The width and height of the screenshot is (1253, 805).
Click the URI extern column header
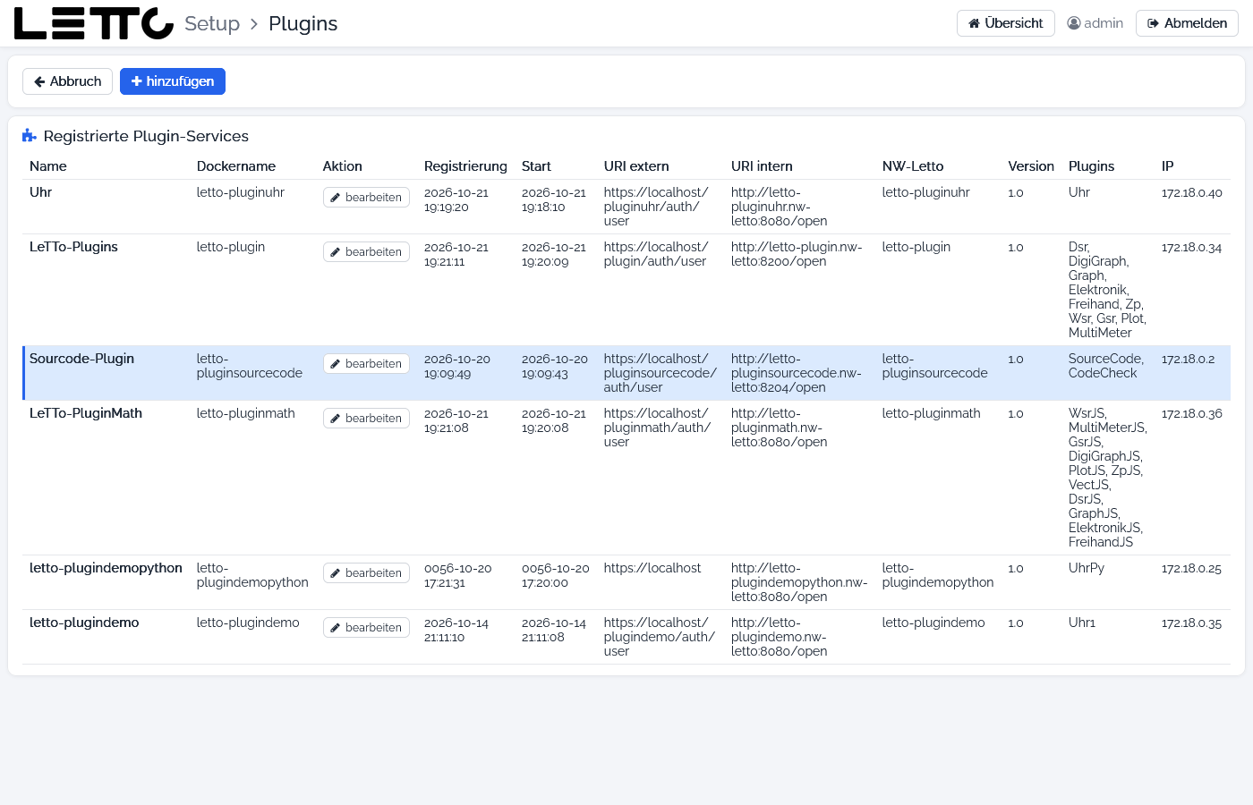click(636, 166)
